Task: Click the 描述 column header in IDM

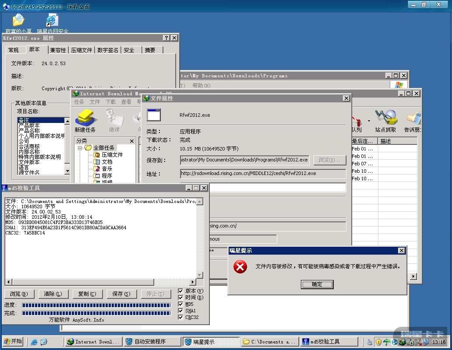Action: click(x=398, y=141)
